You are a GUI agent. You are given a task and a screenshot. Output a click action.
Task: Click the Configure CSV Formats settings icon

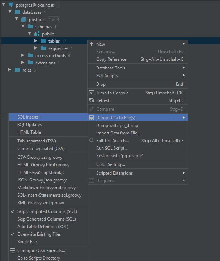click(x=13, y=251)
